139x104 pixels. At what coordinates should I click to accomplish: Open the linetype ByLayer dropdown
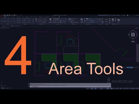pos(92,22)
